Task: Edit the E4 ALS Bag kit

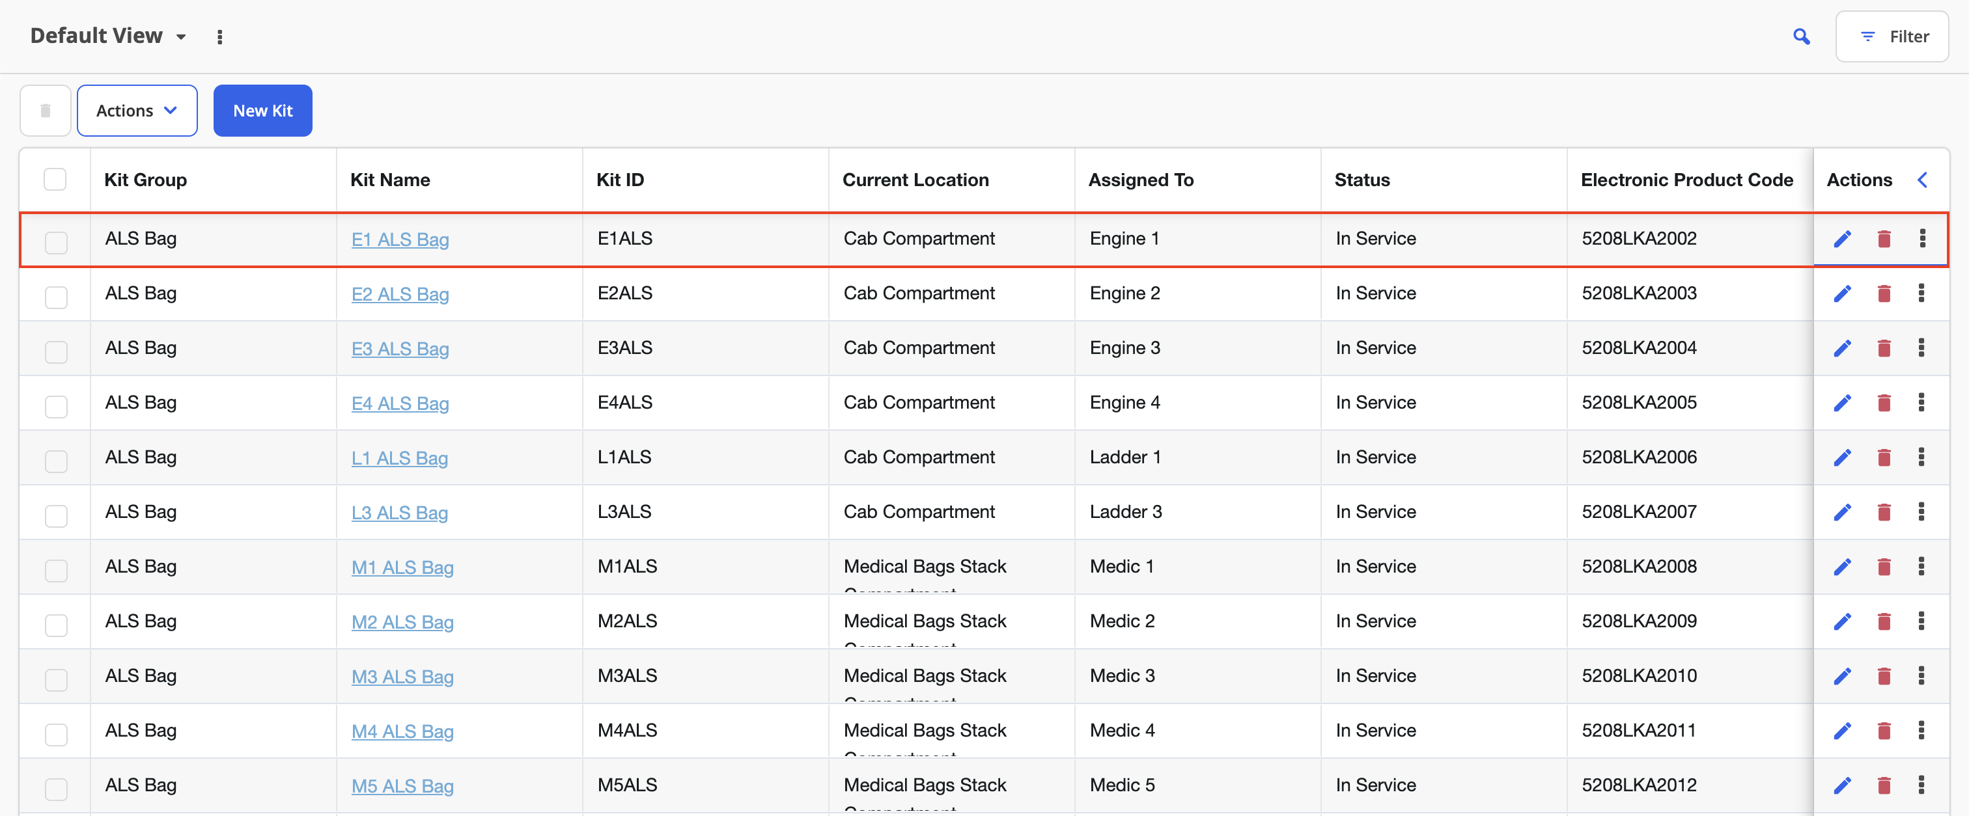Action: tap(1842, 403)
